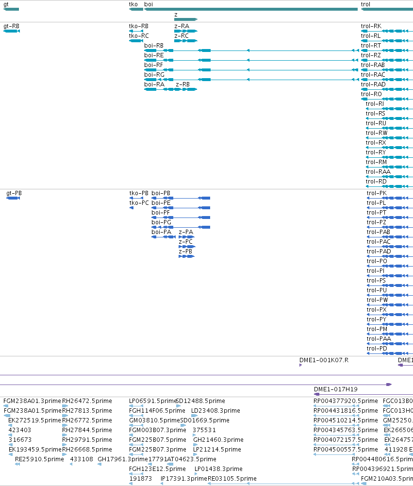Select protein label boi-PB
The height and width of the screenshot is (486, 413).
pyautogui.click(x=161, y=193)
